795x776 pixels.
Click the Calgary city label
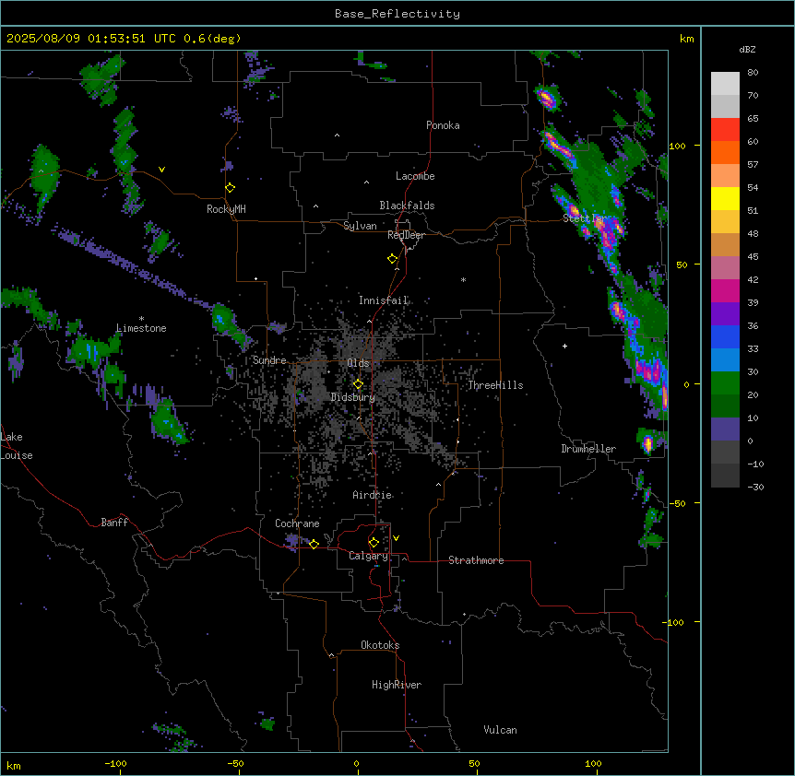click(368, 556)
